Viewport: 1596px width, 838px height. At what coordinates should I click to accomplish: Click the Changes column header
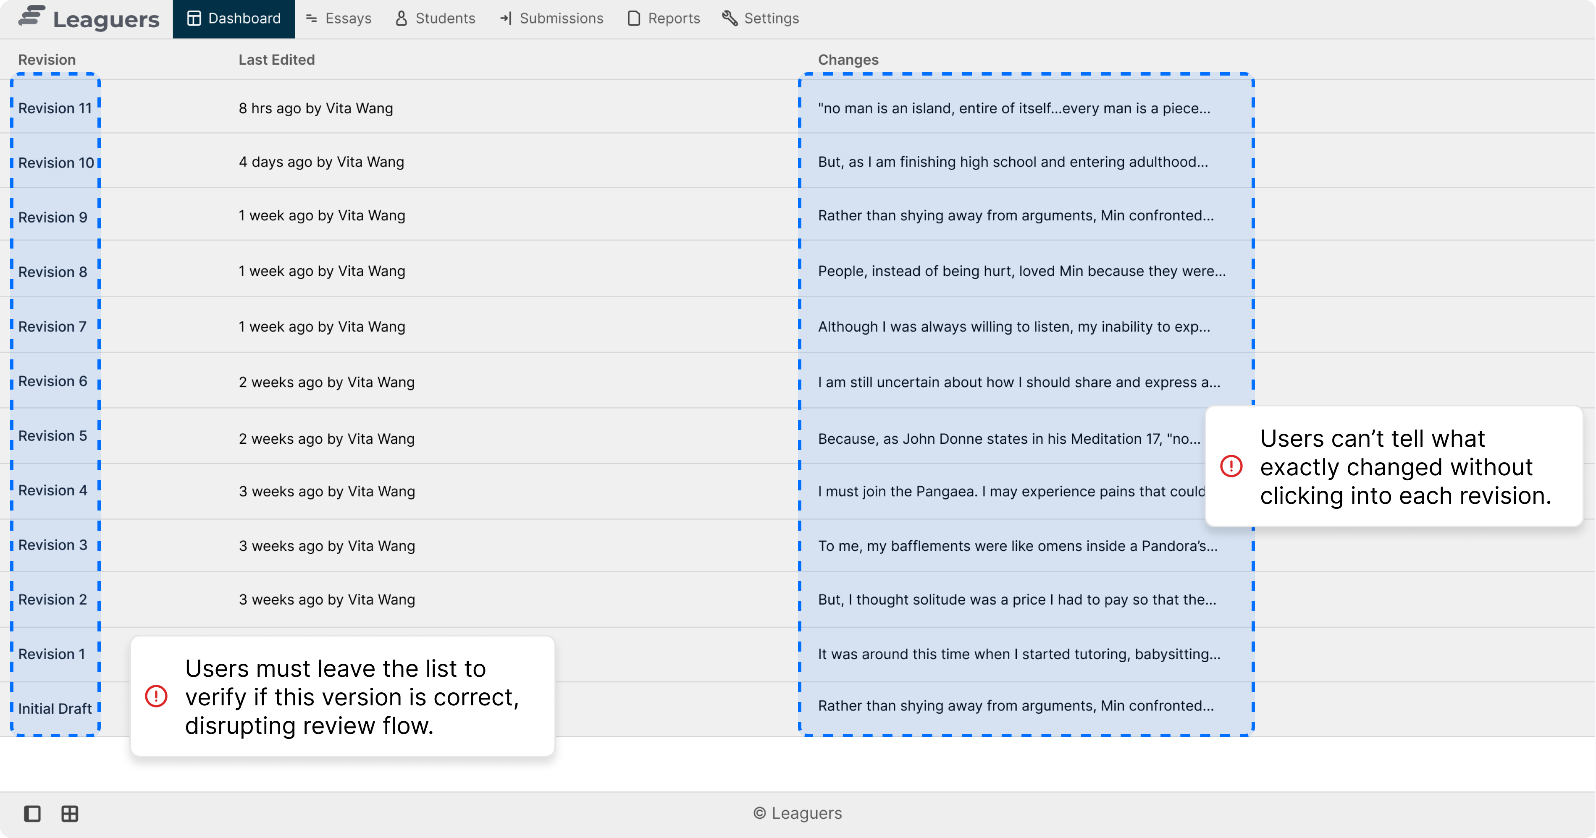[x=848, y=60]
